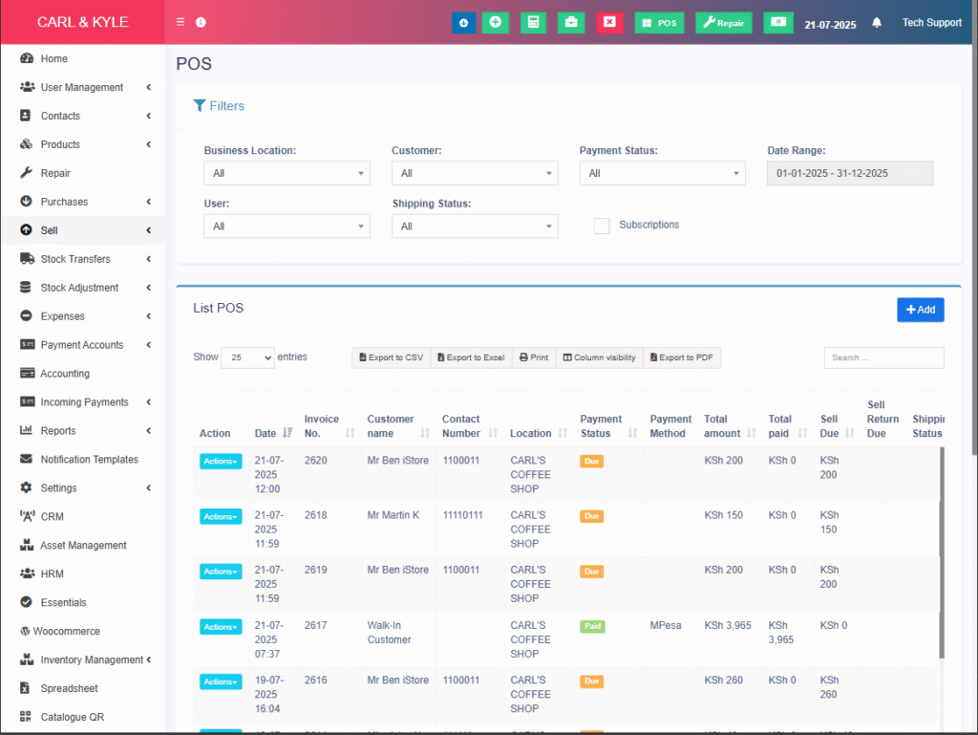The image size is (978, 735).
Task: Open the Shipping Status filter dropdown
Action: (475, 227)
